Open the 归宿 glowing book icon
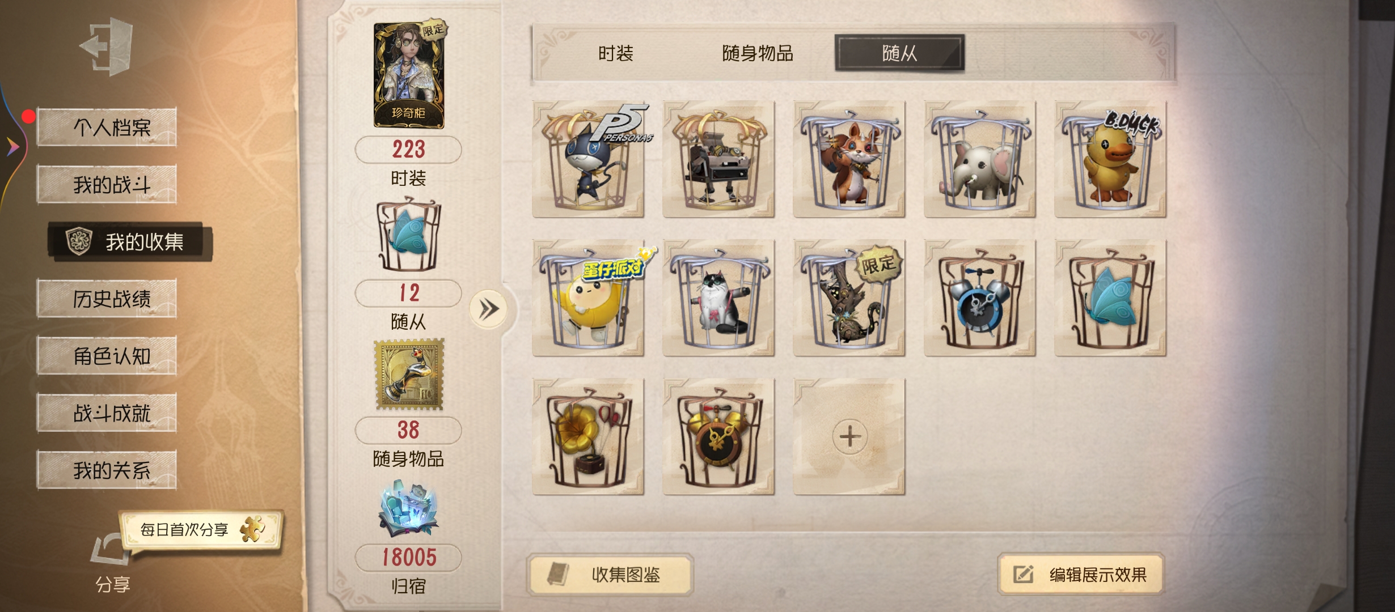Viewport: 1395px width, 612px height. pyautogui.click(x=408, y=509)
